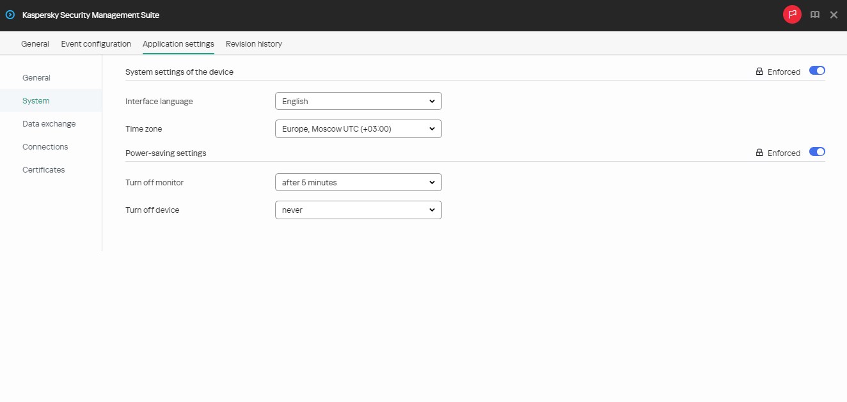This screenshot has height=402, width=847.
Task: Open the Interface language dropdown
Action: [358, 100]
